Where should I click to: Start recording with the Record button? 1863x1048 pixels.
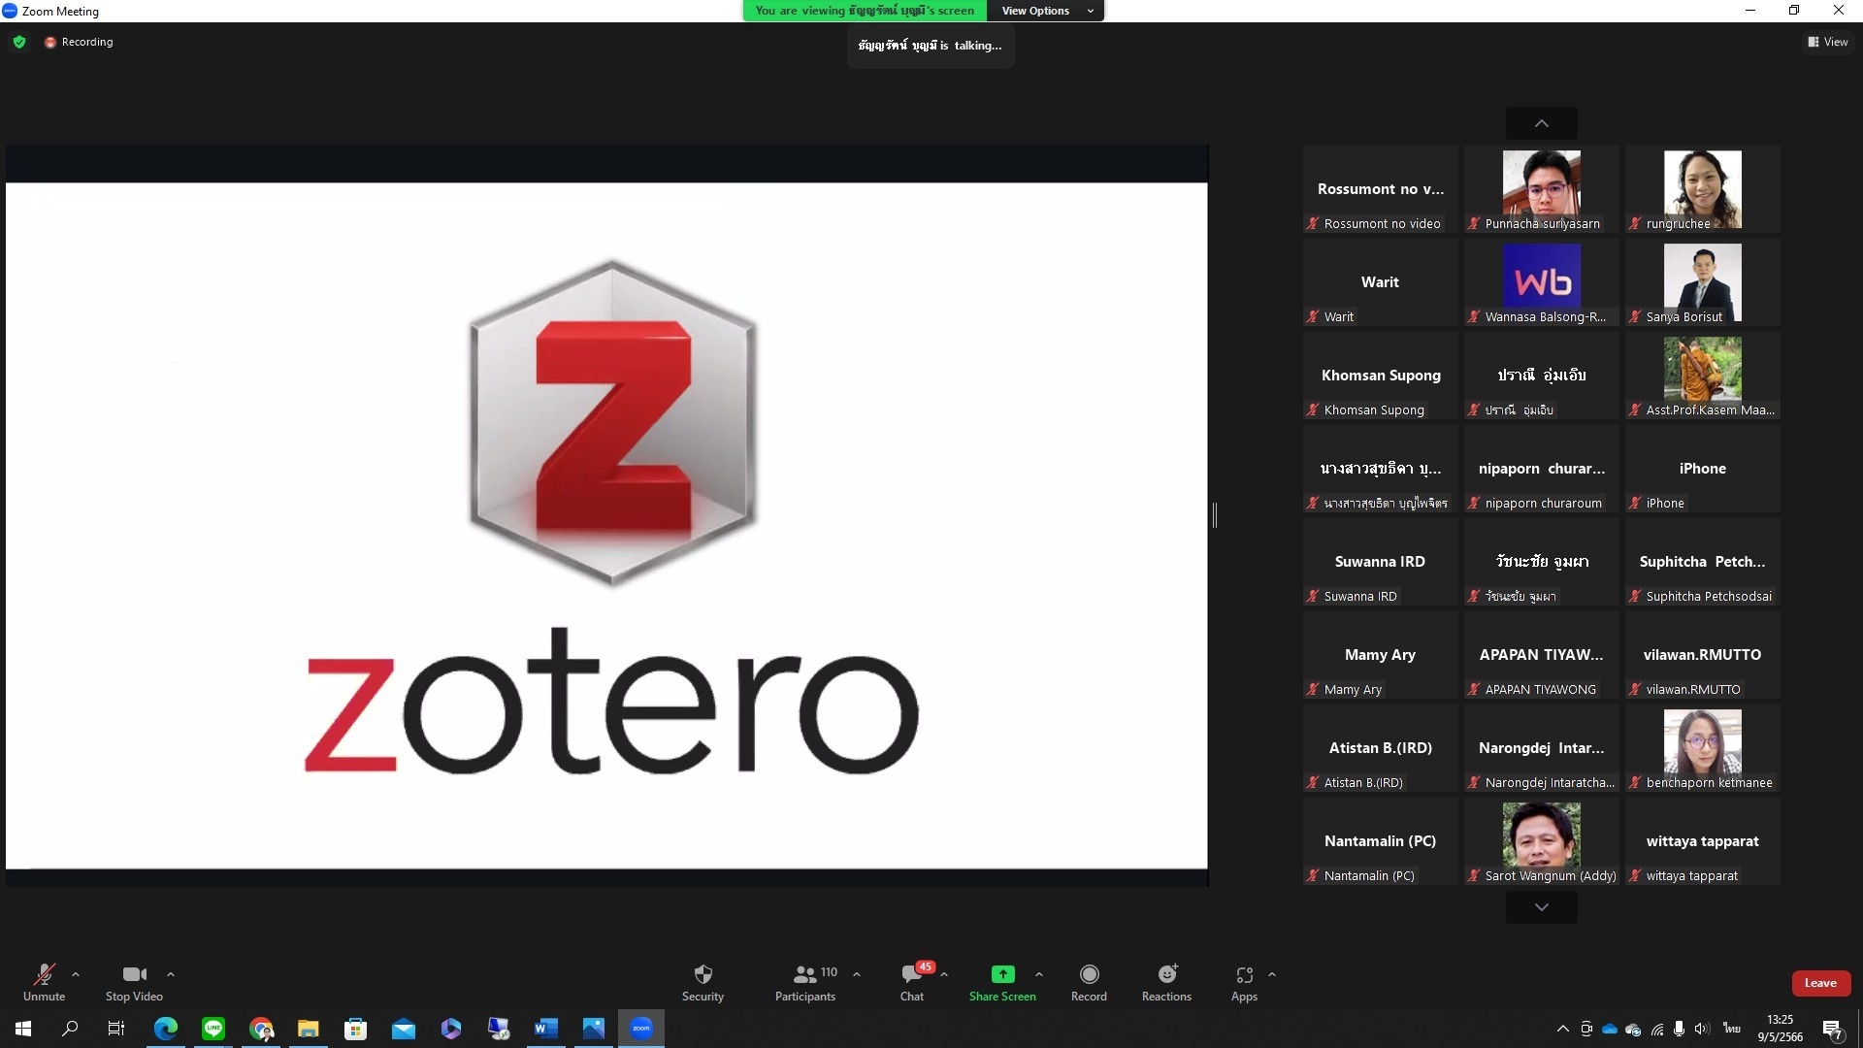tap(1089, 982)
